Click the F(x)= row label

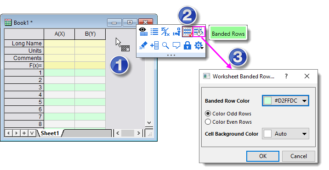24,66
